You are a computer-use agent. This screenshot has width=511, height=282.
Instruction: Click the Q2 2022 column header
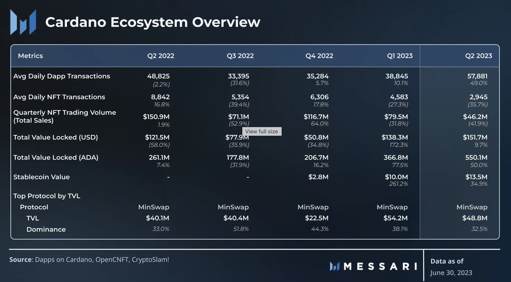pos(161,56)
